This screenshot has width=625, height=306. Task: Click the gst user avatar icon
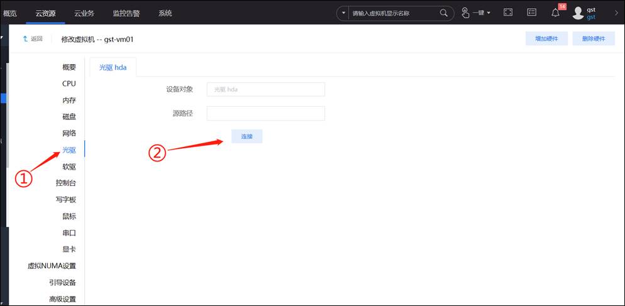(578, 13)
